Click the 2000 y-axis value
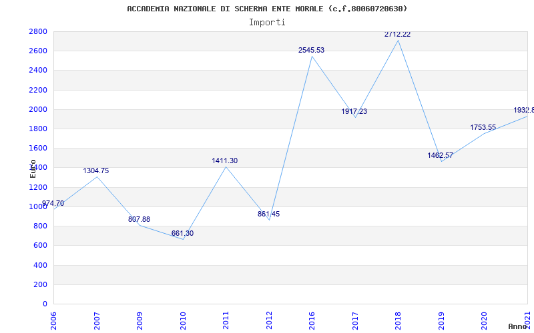Viewport: 534px width, 333px height. (x=38, y=109)
